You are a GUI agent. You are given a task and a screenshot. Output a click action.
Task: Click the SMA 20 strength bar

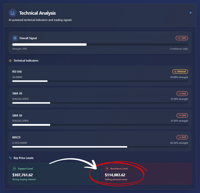pos(100,103)
